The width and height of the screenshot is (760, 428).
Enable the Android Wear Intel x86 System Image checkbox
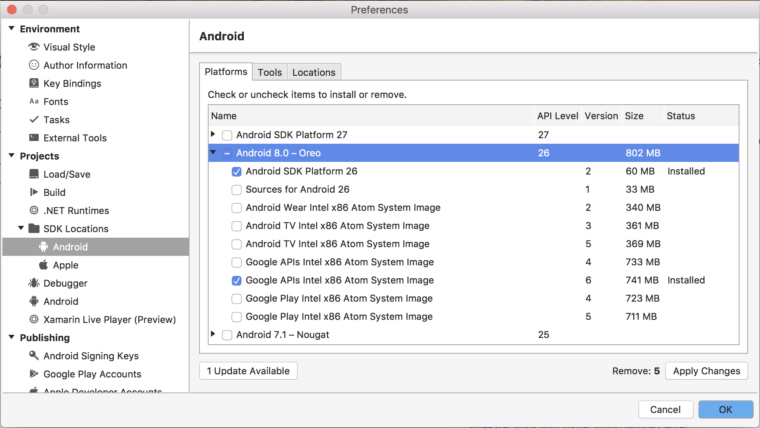(x=237, y=208)
